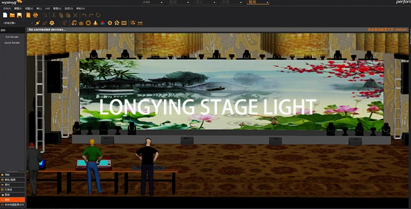
Task: Save the project with the floppy disk icon
Action: point(19,15)
